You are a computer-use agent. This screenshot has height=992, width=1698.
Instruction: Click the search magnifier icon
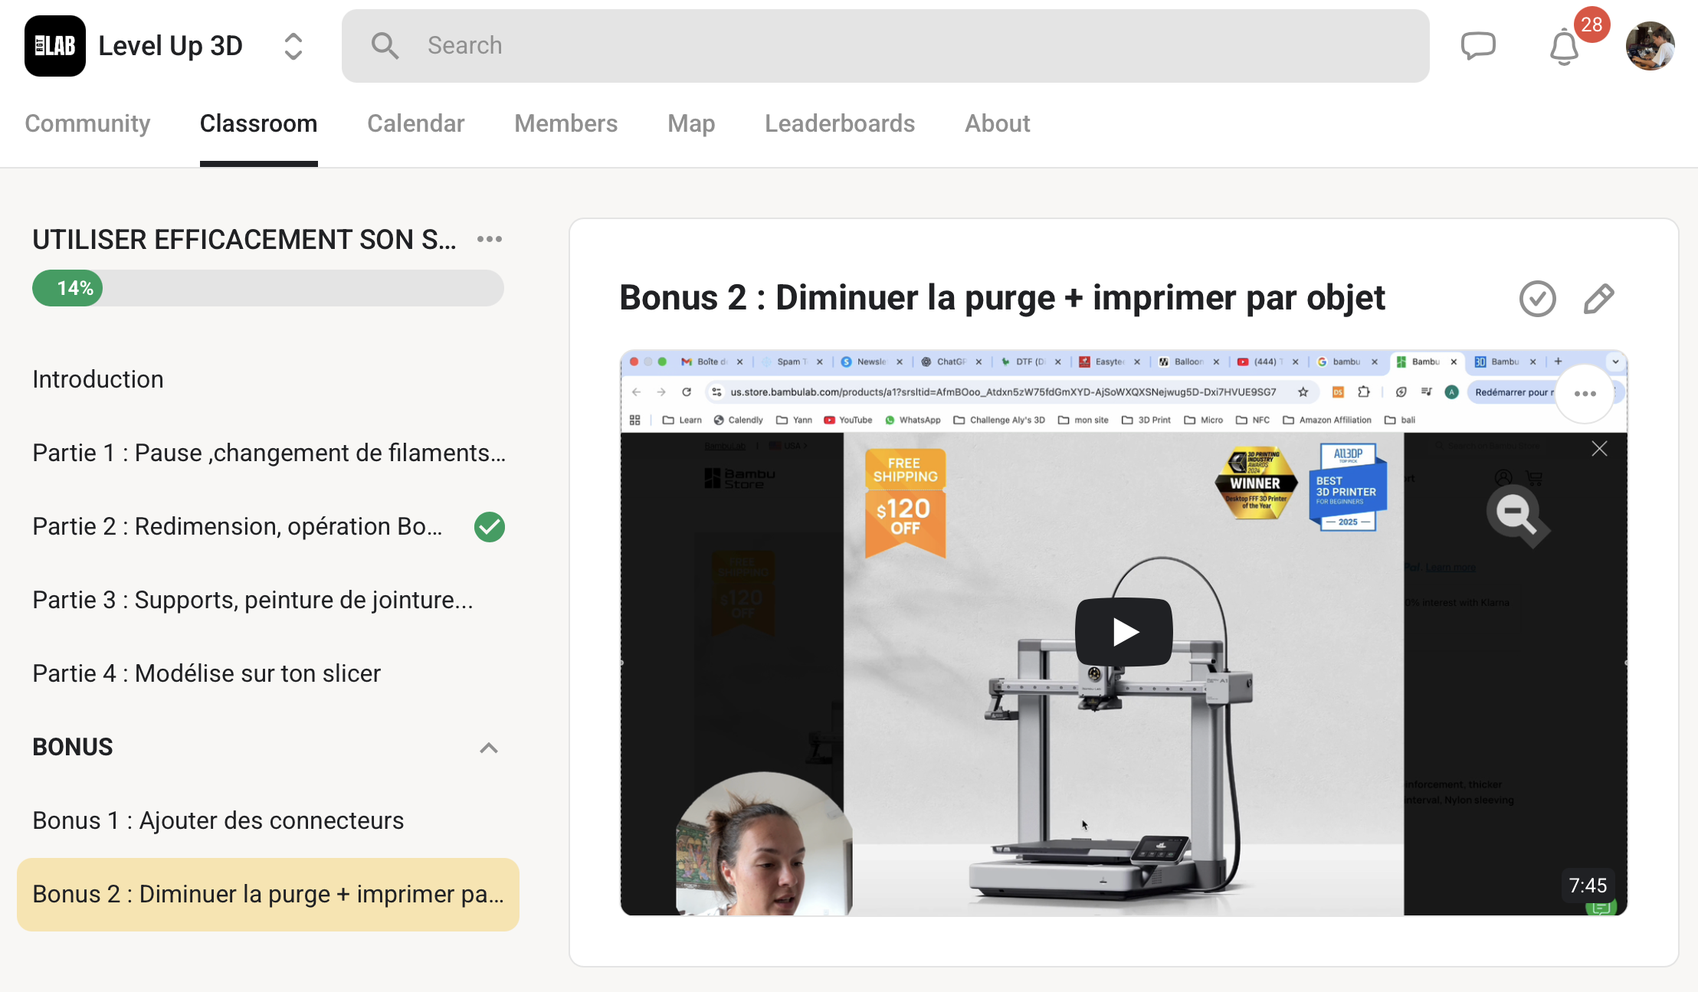385,46
